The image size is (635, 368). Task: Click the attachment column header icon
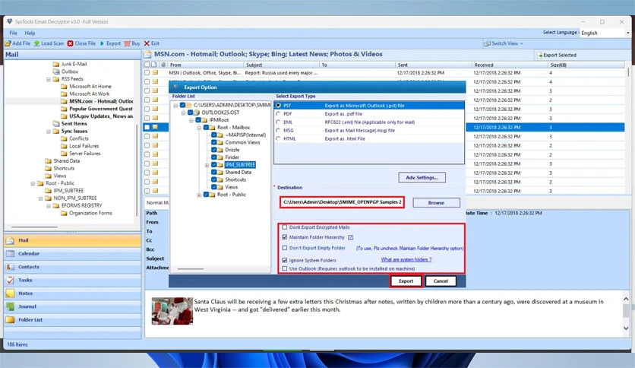[163, 65]
